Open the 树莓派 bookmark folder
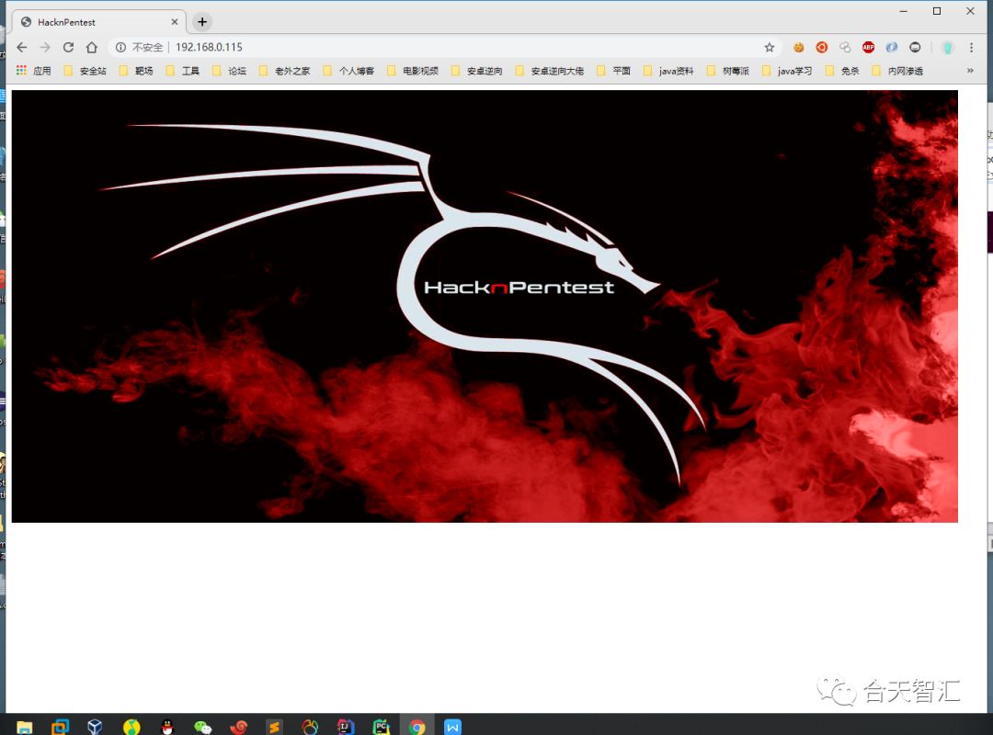The width and height of the screenshot is (993, 735). pos(728,71)
